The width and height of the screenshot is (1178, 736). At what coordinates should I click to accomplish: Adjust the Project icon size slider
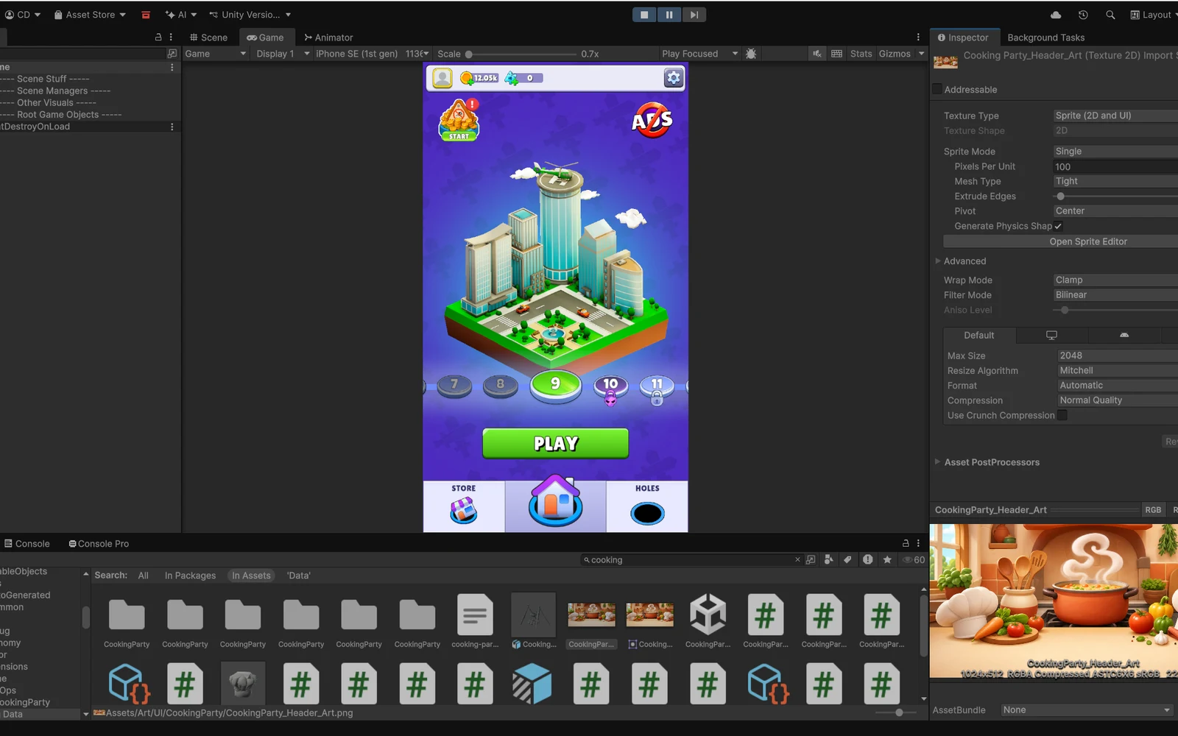tap(899, 712)
